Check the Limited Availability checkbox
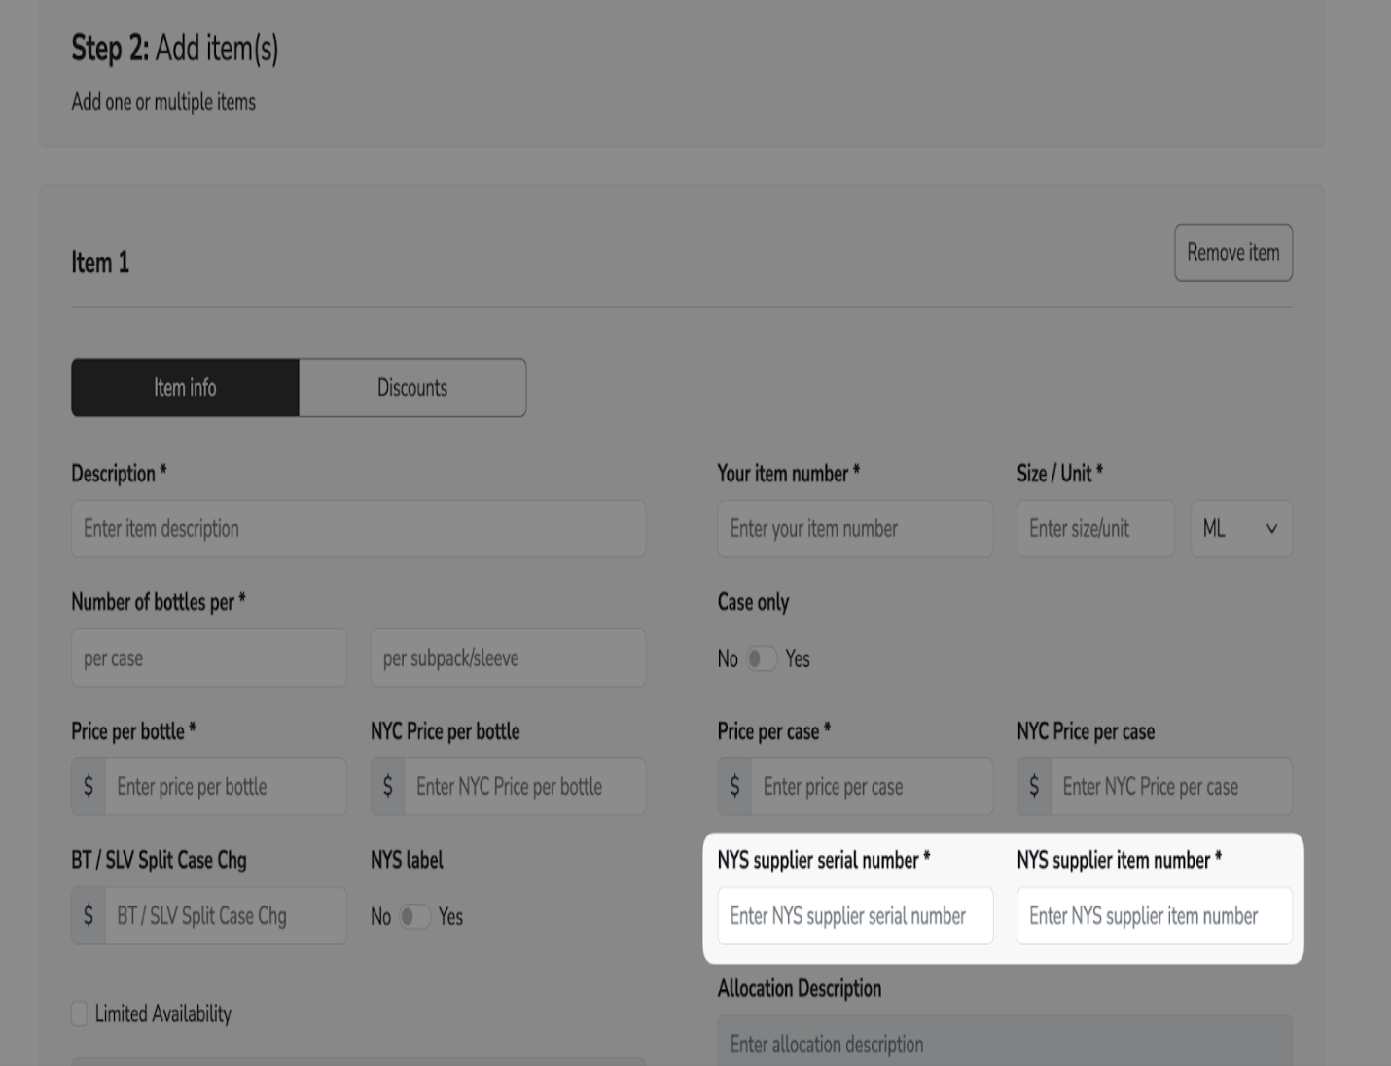This screenshot has width=1391, height=1066. (x=80, y=1013)
